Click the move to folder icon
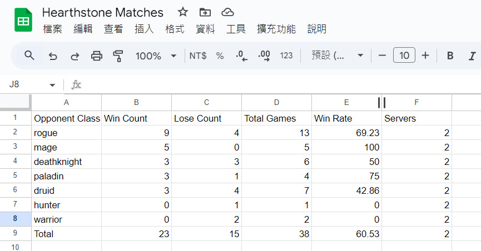Screen dimensions: 481x251 point(205,12)
